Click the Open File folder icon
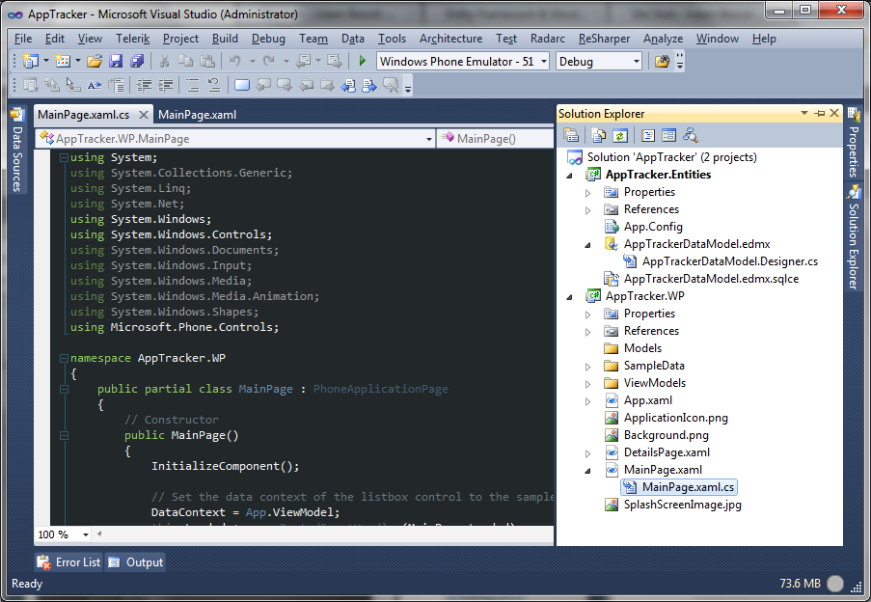Image resolution: width=871 pixels, height=602 pixels. click(x=95, y=61)
